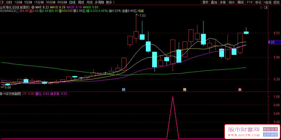Click the 量比: 0.63 value
Viewport: 281px width, 140px height.
[42, 94]
